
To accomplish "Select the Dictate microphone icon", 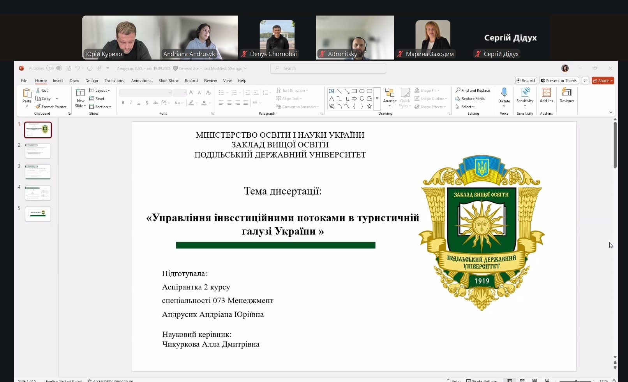I will (504, 93).
